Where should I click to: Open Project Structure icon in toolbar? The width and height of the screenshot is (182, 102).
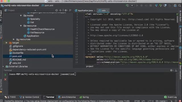tap(175, 6)
